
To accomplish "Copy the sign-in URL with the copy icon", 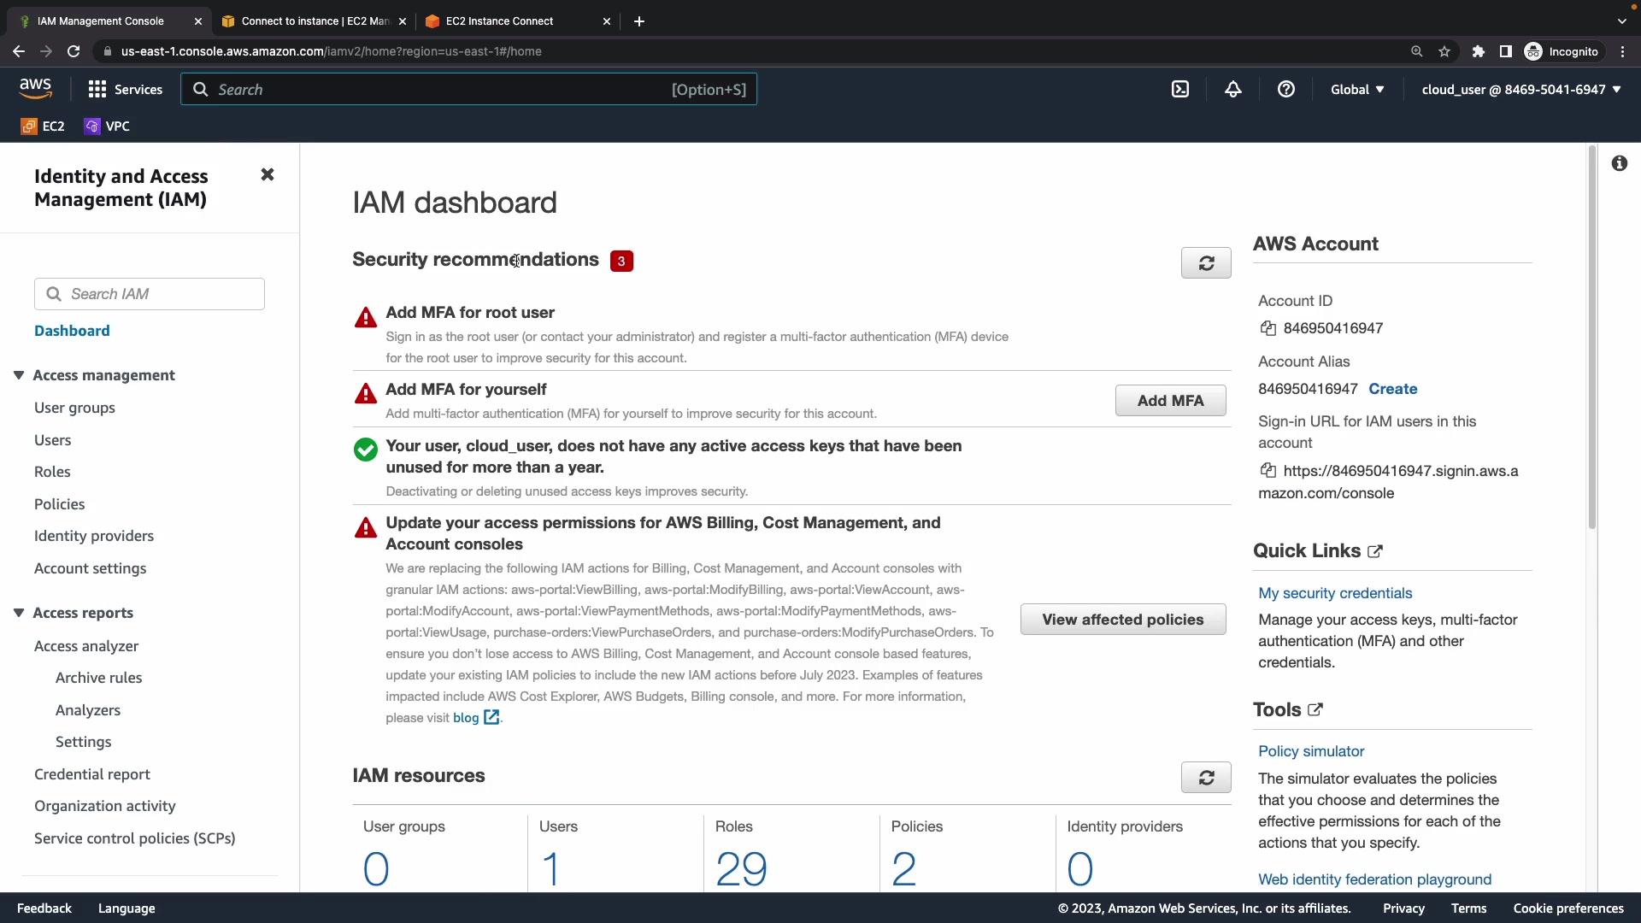I will coord(1268,471).
